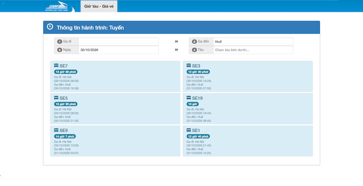Click the Ga đến field showing Huế
Viewport: 363px width, 186px height.
[253, 41]
